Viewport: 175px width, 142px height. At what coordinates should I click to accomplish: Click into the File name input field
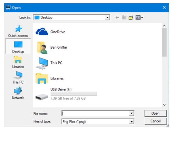point(95,114)
